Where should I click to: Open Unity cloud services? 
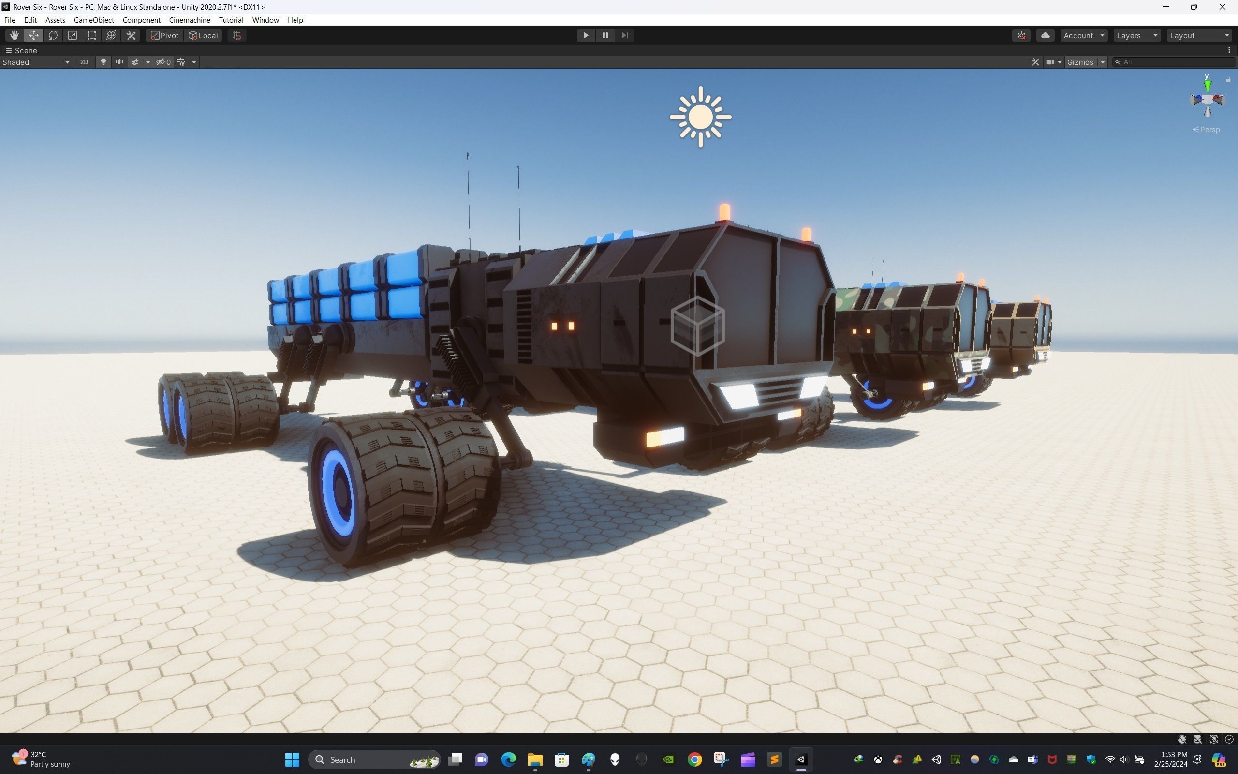[1045, 35]
